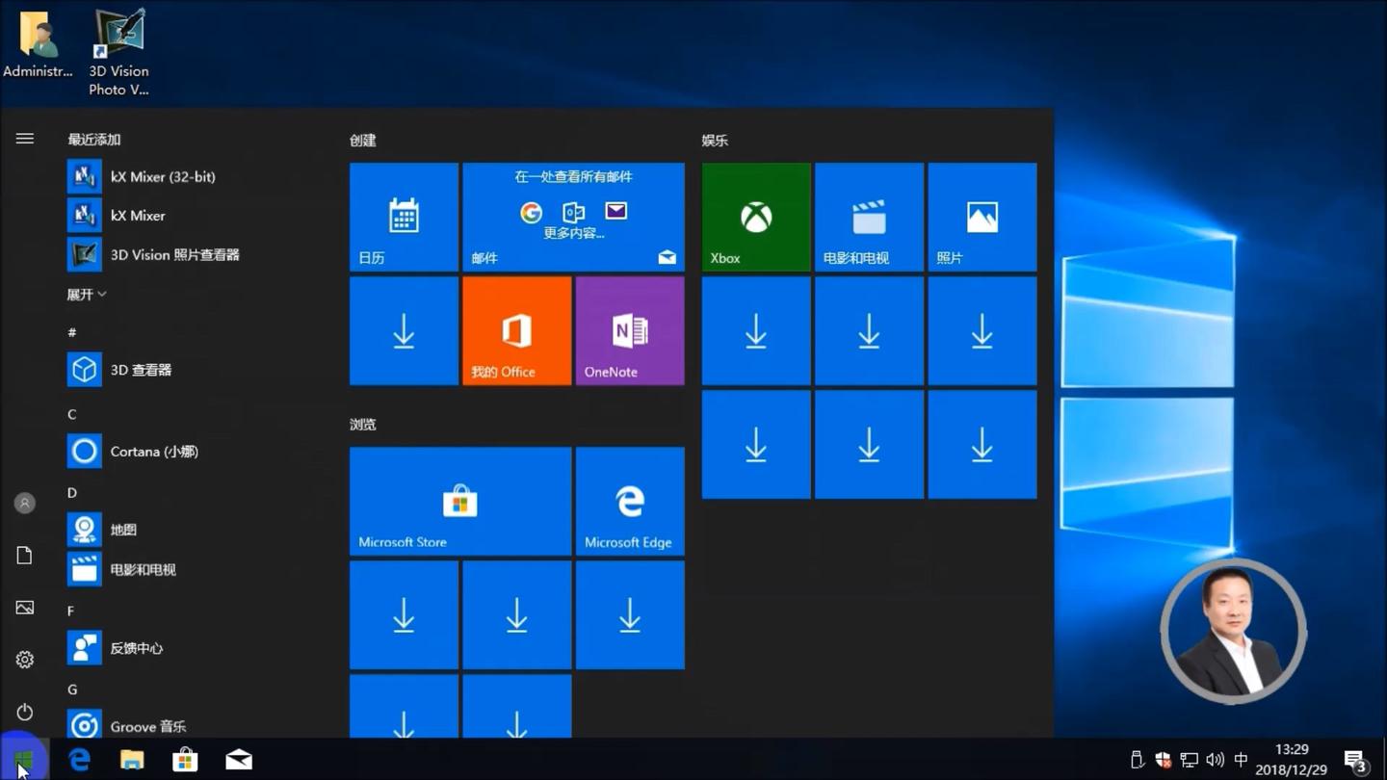
Task: Open Documents icon in Start sidebar
Action: pyautogui.click(x=25, y=556)
